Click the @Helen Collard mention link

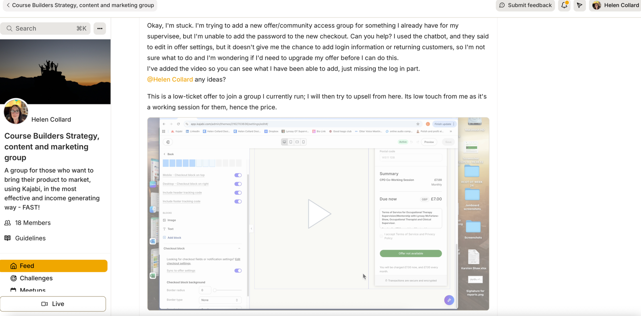point(170,79)
